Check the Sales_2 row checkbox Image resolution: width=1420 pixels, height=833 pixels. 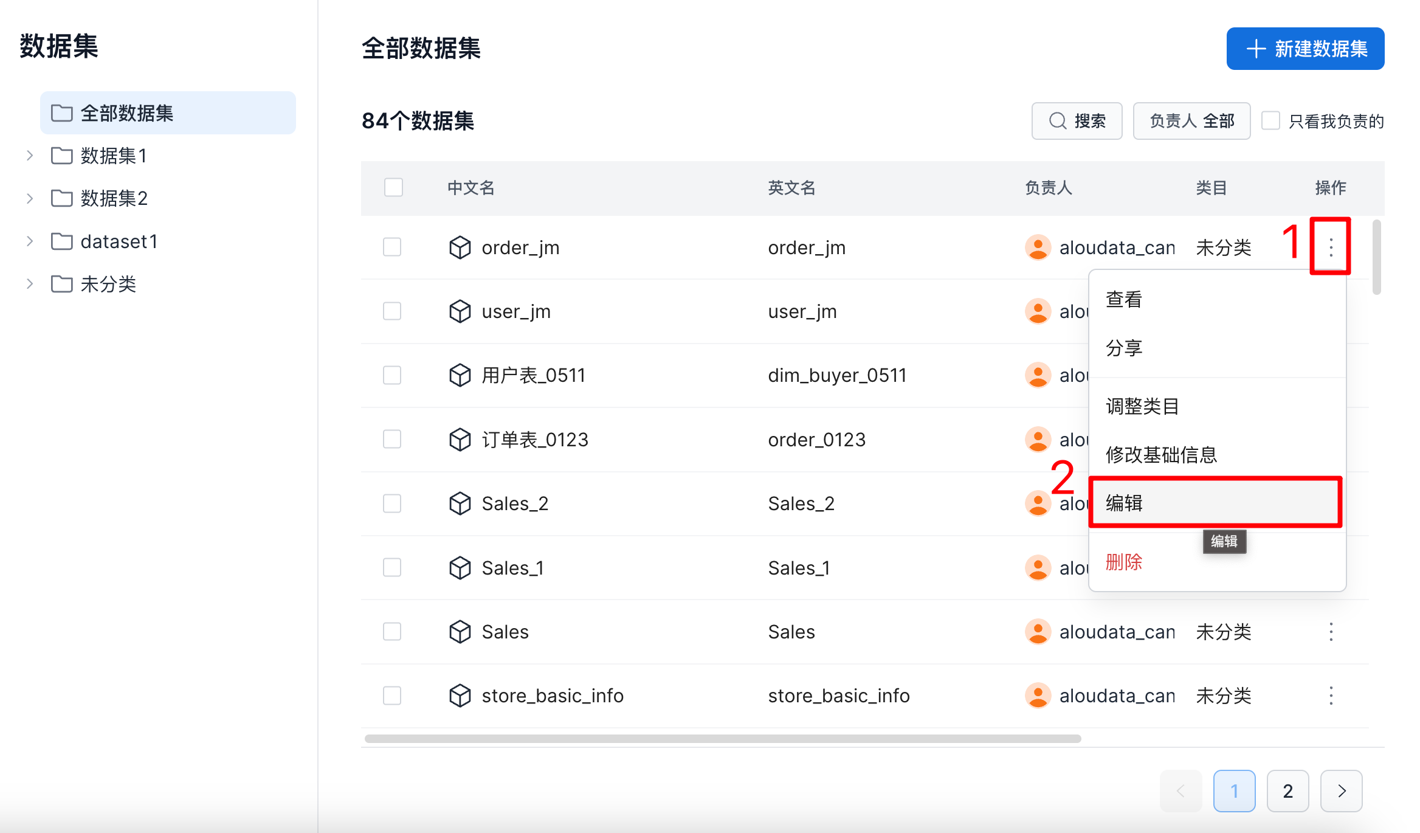(392, 503)
